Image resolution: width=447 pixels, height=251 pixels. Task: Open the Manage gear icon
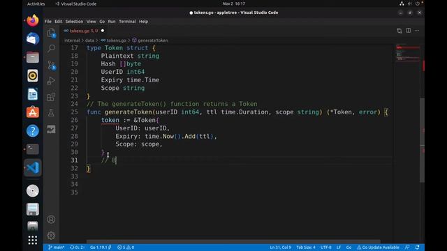pyautogui.click(x=51, y=236)
